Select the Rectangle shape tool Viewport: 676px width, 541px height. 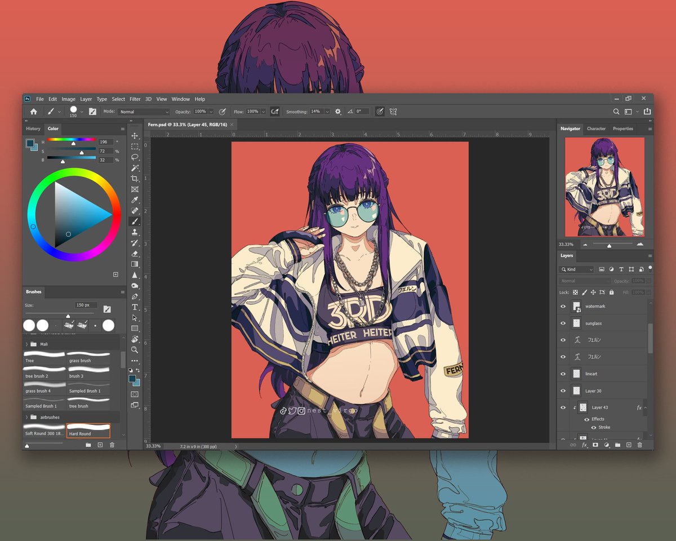pos(135,329)
